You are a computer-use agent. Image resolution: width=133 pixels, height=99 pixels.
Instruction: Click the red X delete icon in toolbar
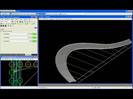tap(25, 24)
